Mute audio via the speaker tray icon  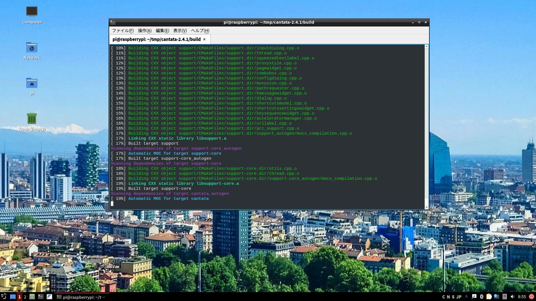513,296
